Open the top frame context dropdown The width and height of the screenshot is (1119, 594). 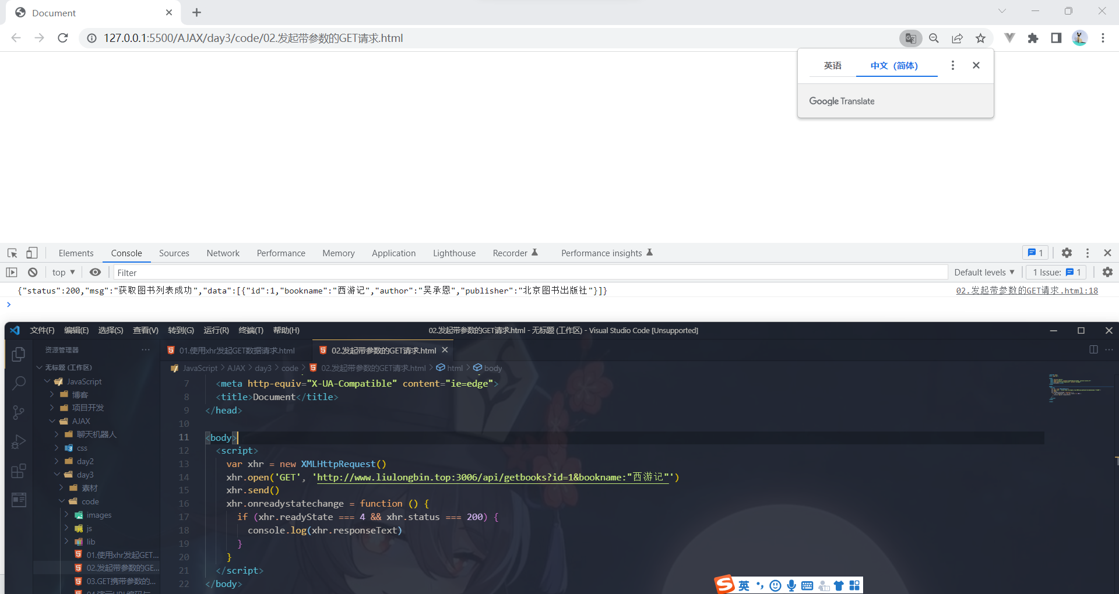pos(63,272)
